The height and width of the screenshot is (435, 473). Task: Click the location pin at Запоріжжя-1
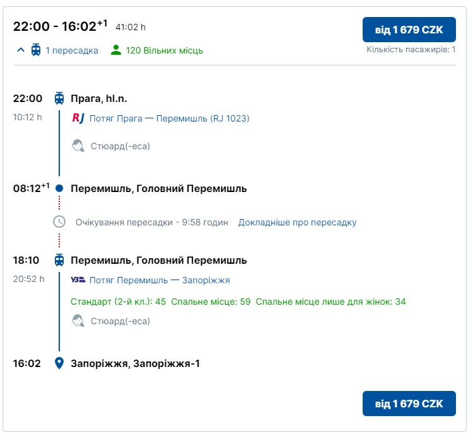point(59,363)
